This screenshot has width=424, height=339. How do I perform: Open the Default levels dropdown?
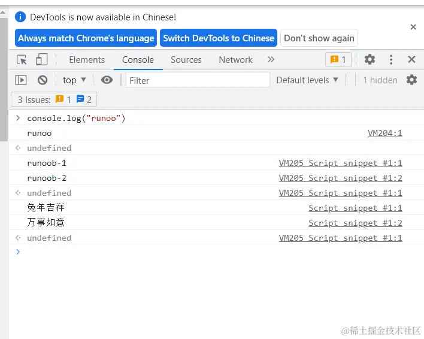[307, 80]
